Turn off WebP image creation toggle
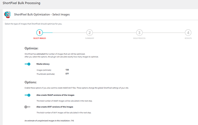This screenshot has width=198, height=125. coord(28,95)
